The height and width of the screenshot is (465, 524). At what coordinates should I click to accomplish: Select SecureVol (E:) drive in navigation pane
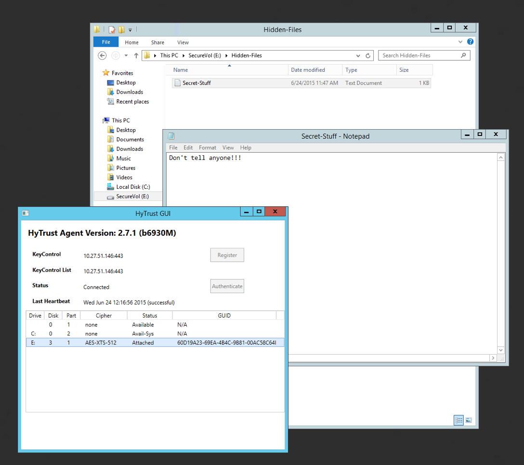coord(128,197)
